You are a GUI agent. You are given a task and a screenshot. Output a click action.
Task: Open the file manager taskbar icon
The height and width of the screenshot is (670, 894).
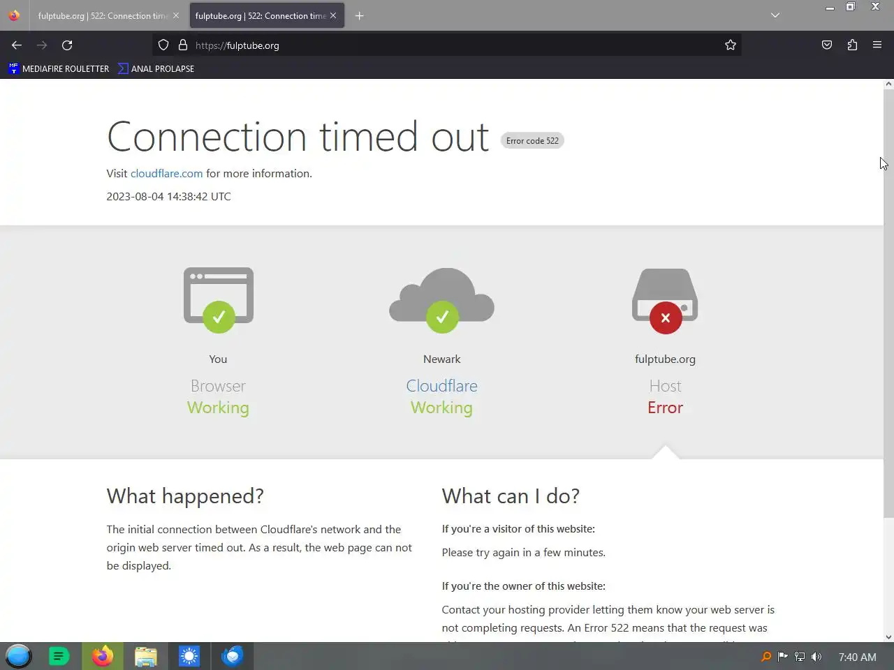146,656
